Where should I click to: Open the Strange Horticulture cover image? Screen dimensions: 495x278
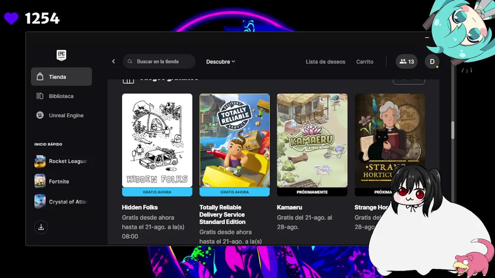(x=389, y=141)
